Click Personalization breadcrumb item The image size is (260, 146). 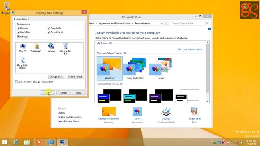pyautogui.click(x=143, y=24)
